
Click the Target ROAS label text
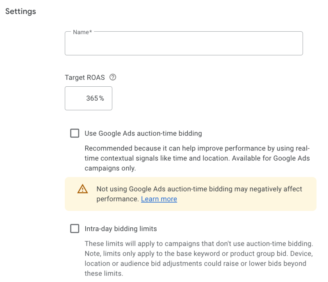click(84, 77)
